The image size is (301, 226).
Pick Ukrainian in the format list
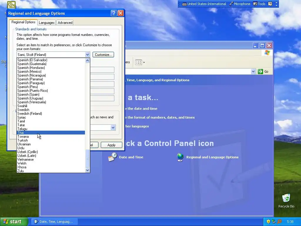click(x=51, y=144)
